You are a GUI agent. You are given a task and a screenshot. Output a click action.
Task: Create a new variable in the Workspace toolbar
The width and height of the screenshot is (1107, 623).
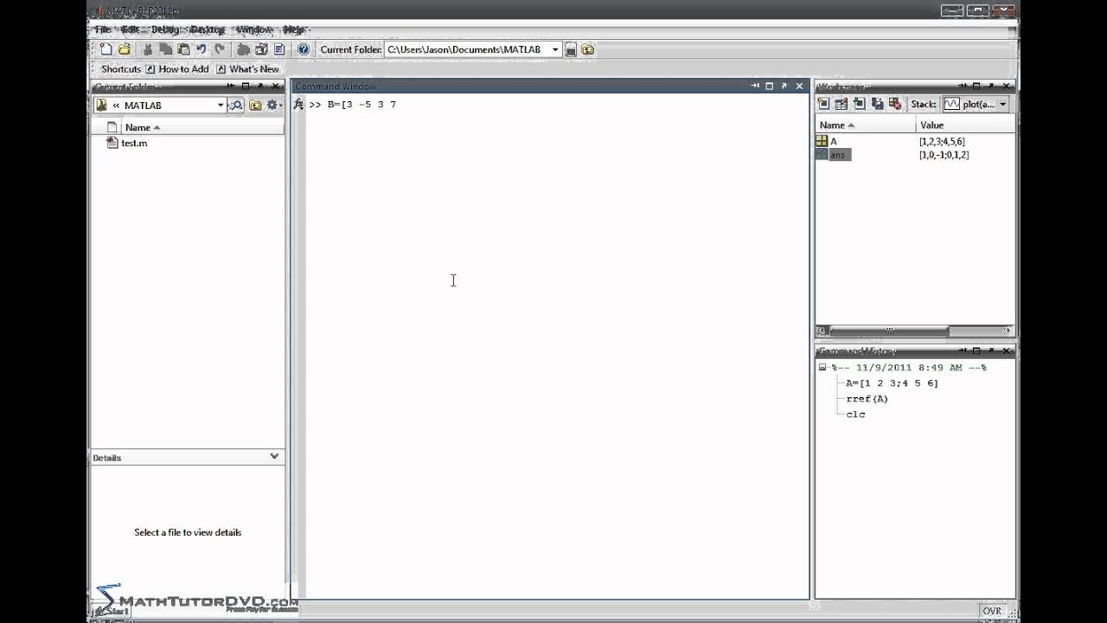tap(823, 104)
